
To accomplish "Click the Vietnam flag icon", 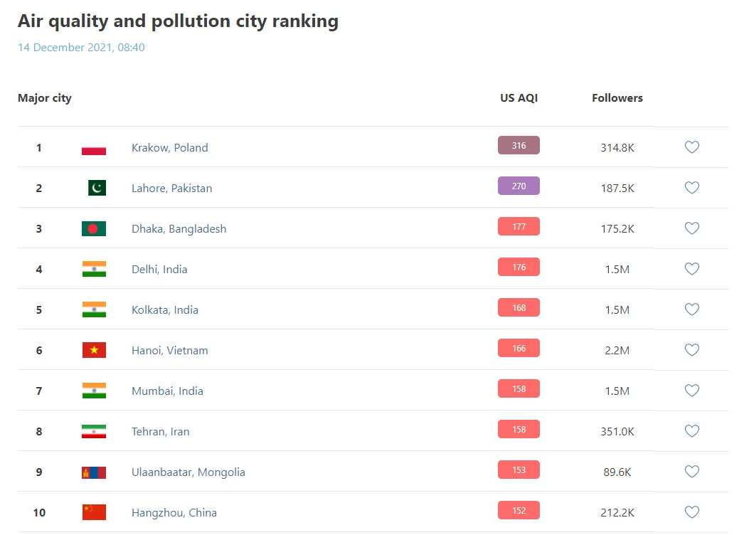I will 94,350.
